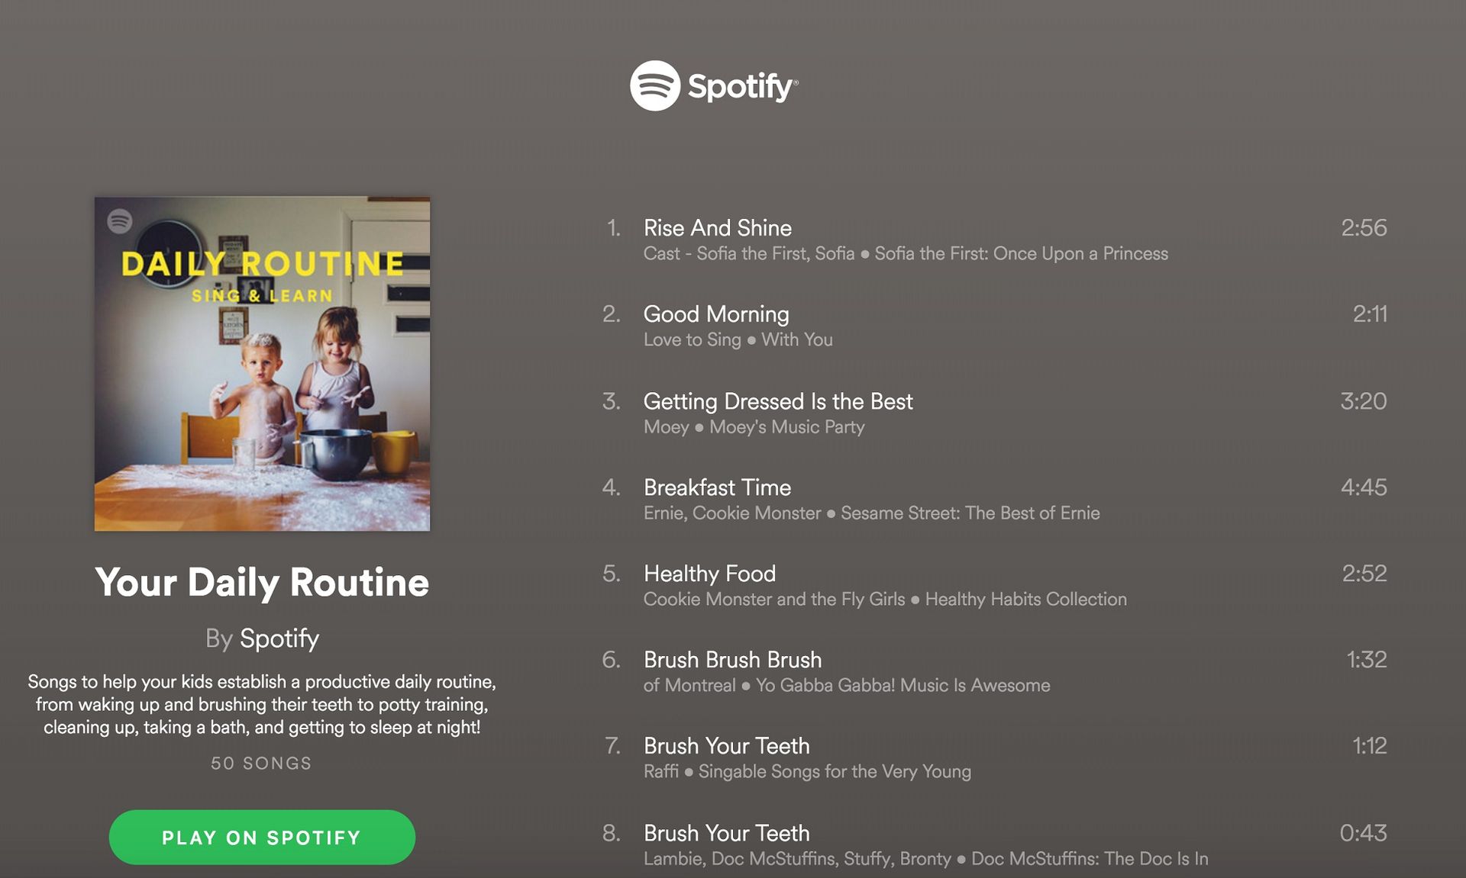Open the Daily Routine playlist cover image

point(262,364)
